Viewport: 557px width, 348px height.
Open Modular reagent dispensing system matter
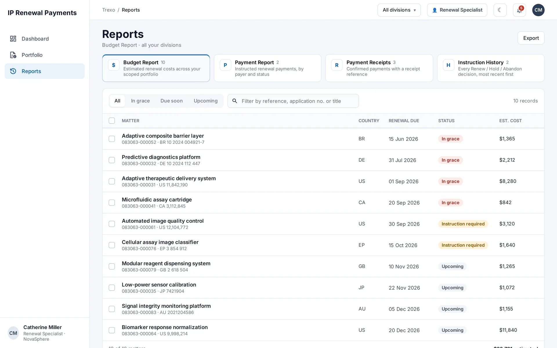[166, 263]
